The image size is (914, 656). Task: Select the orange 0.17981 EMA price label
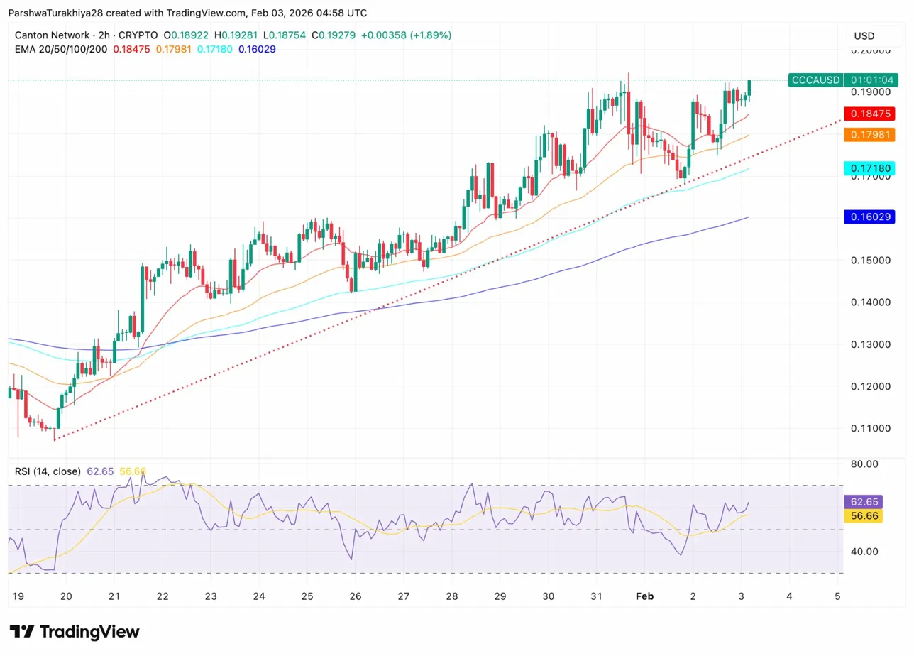click(x=869, y=135)
